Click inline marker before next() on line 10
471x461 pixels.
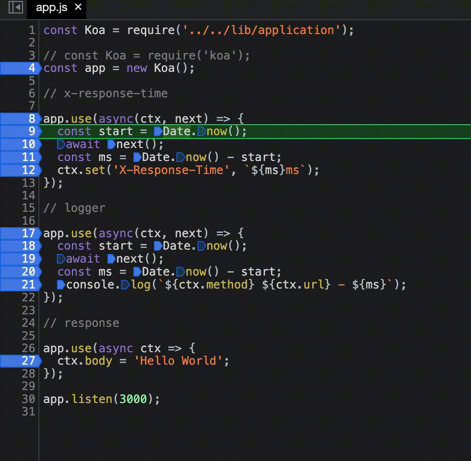111,144
